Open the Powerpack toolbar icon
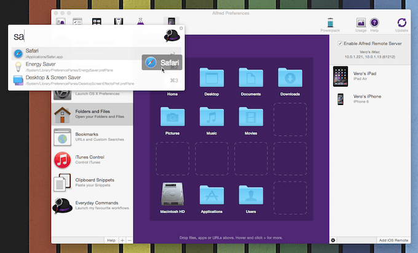The height and width of the screenshot is (253, 418). [x=329, y=23]
